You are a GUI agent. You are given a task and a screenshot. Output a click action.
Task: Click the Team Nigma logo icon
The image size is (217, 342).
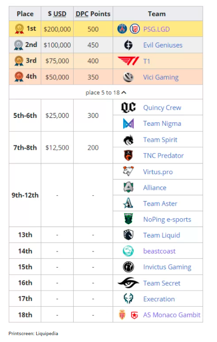click(x=128, y=123)
